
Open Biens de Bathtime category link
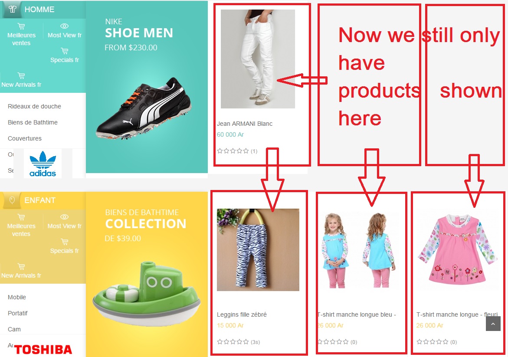pyautogui.click(x=33, y=122)
